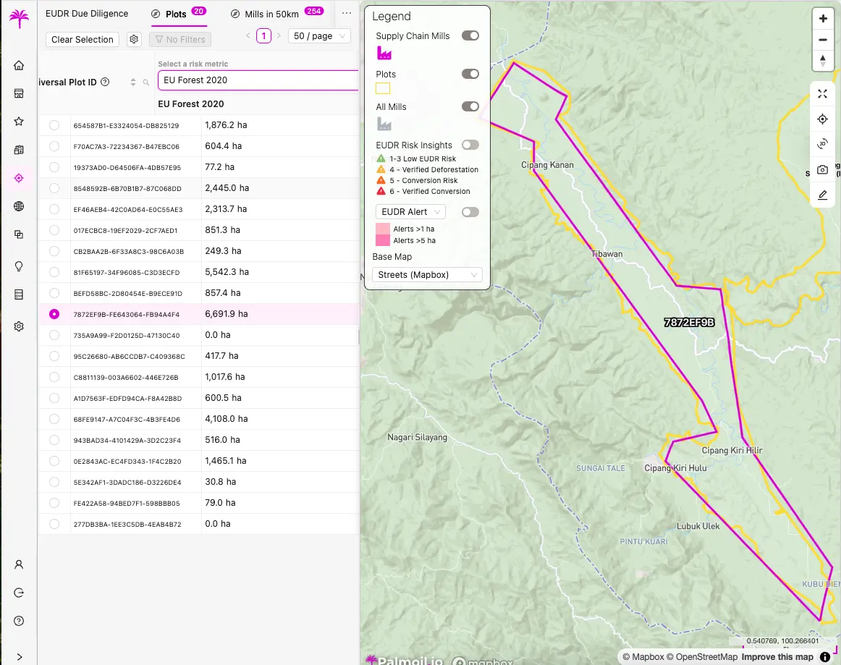This screenshot has height=665, width=841.
Task: Toggle Supply Chain Mills layer off
Action: (470, 35)
